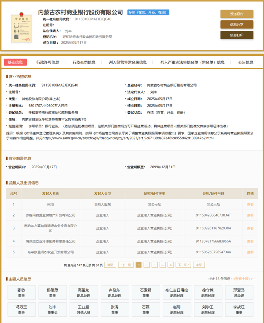Select personnel card 赵纲 副总经理

[x=177, y=309]
